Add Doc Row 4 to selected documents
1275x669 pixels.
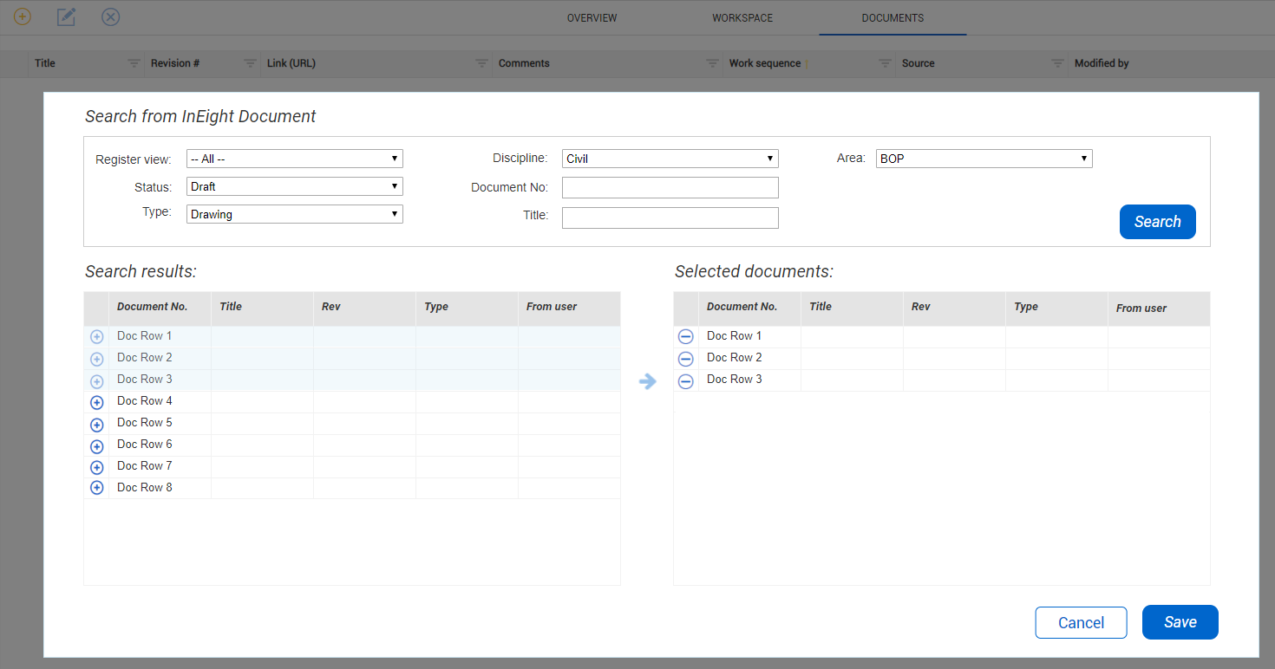[x=97, y=402]
